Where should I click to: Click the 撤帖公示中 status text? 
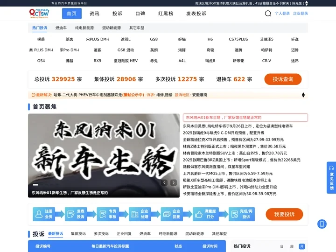133,95
